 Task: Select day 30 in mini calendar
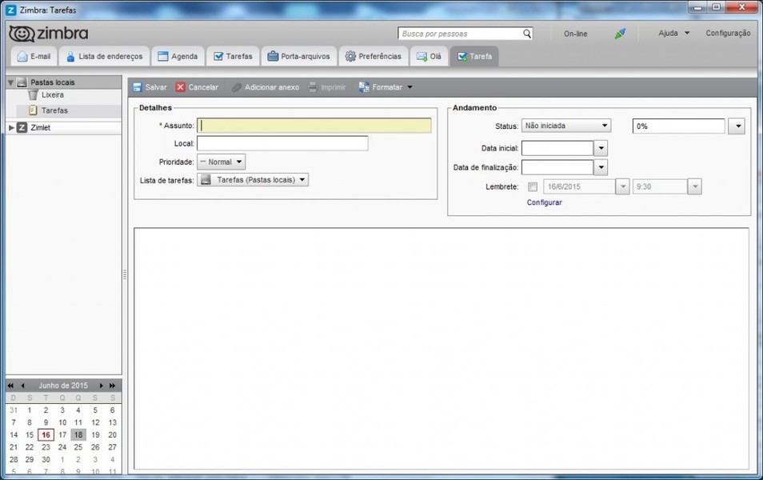tap(46, 459)
